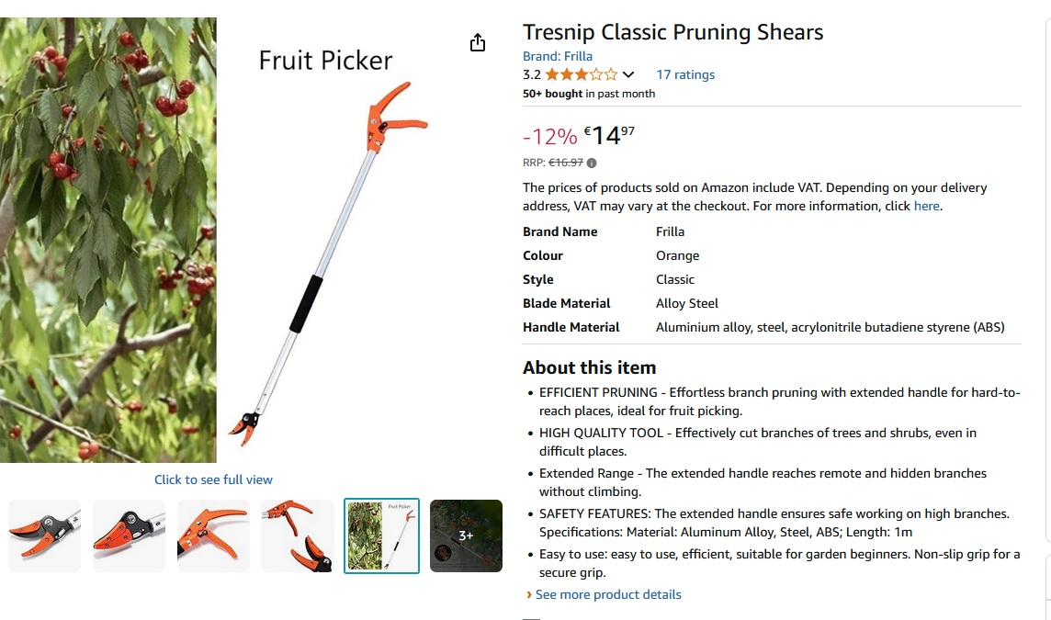The width and height of the screenshot is (1051, 620).
Task: Open the 3+ more images thumbnail
Action: (466, 535)
